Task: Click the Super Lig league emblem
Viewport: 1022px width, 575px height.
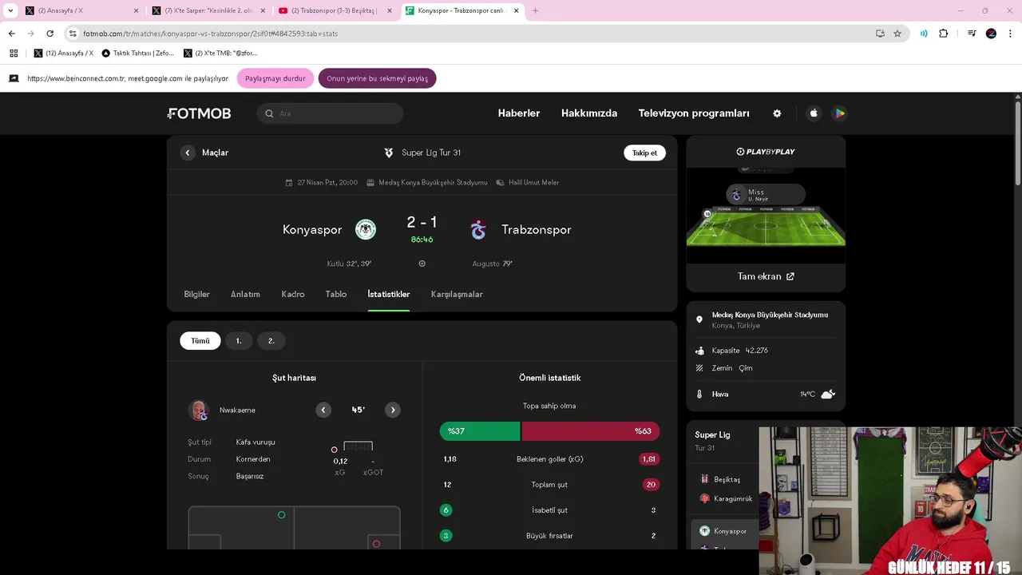Action: [389, 153]
